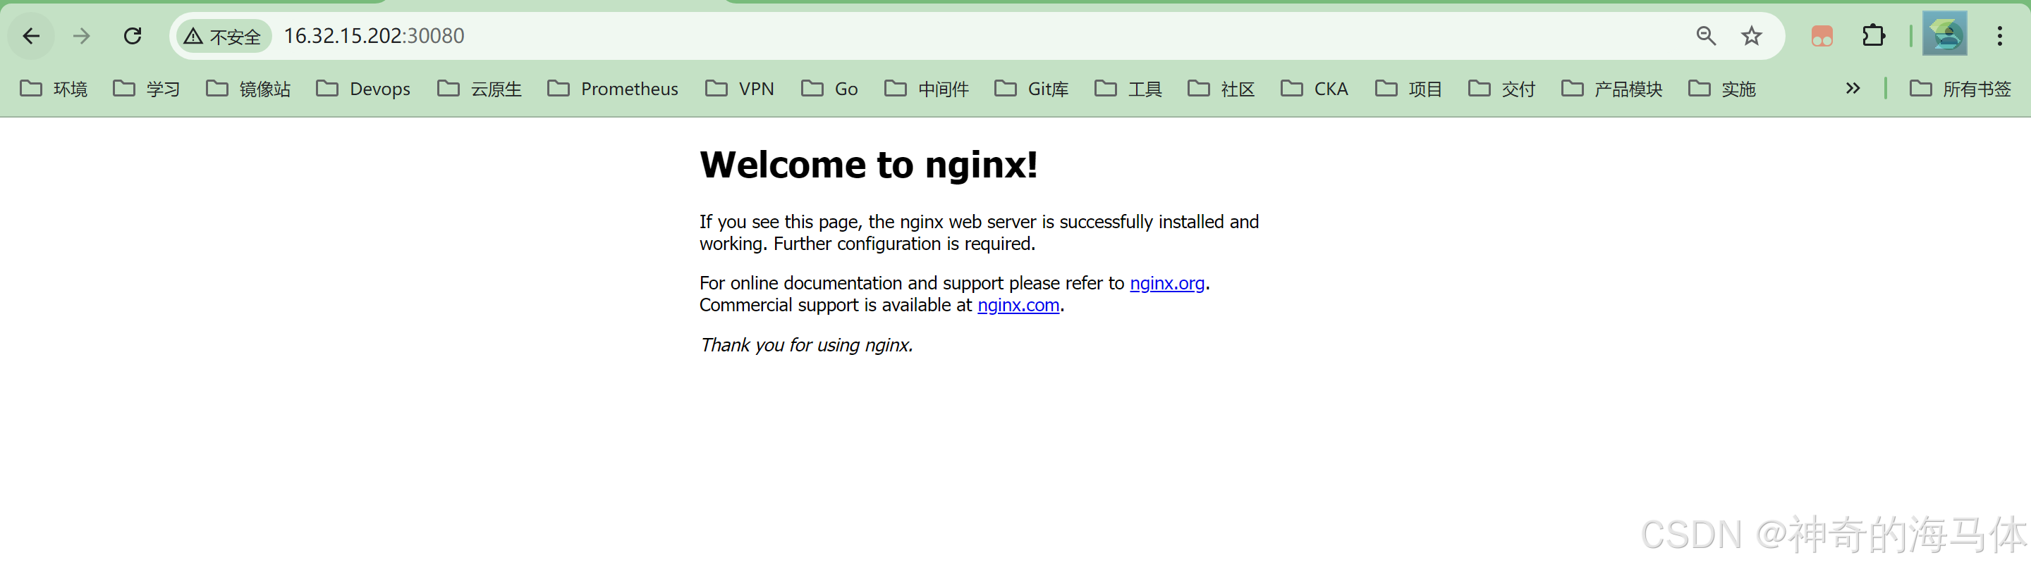Open the Devops bookmark folder
Image resolution: width=2031 pixels, height=569 pixels.
coord(363,89)
